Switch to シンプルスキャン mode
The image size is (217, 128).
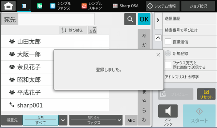coord(92,6)
